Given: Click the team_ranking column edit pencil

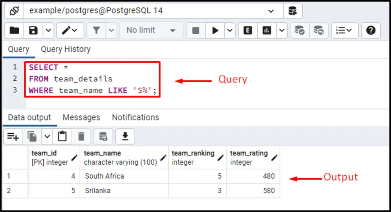Looking at the screenshot, I should (x=220, y=158).
